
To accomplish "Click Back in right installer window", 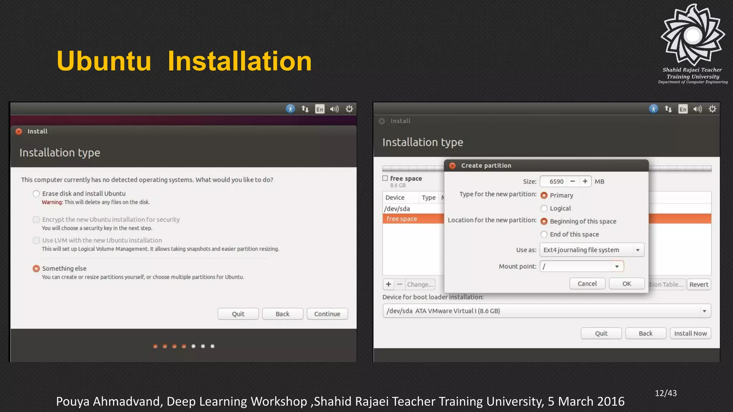I will click(646, 333).
